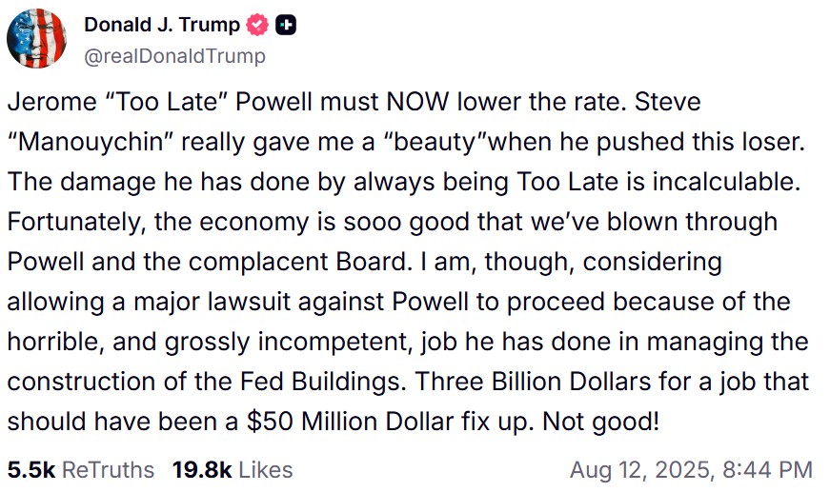Click the word "Manouychin" in the post
This screenshot has height=492, width=830.
(x=91, y=142)
